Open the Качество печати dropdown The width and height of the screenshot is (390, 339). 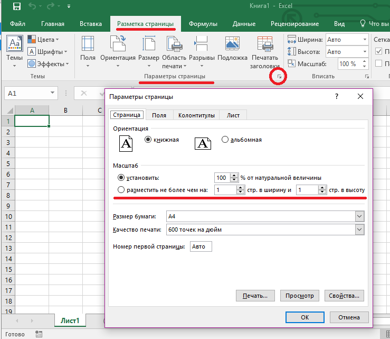359,230
